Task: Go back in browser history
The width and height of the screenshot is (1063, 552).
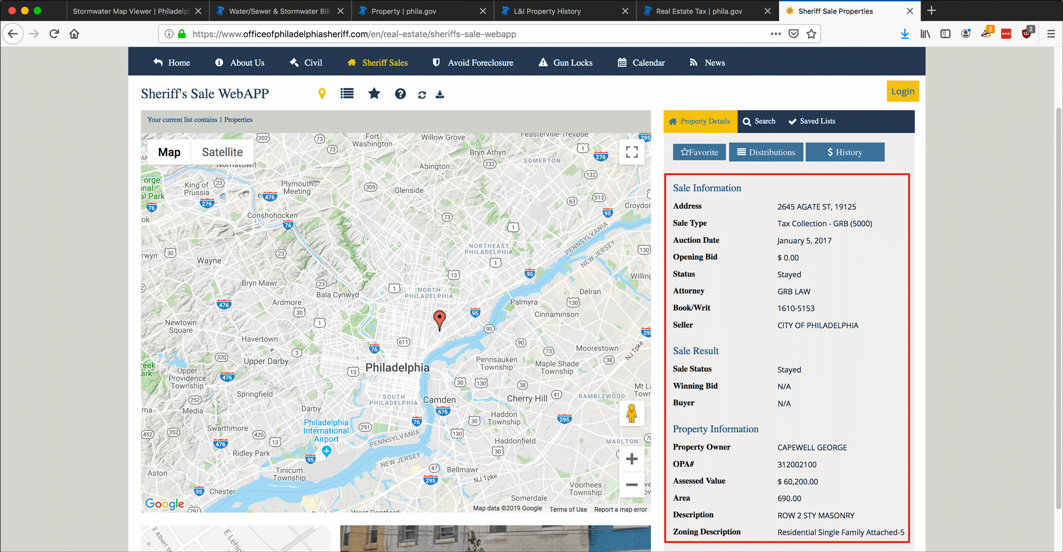Action: [x=13, y=34]
